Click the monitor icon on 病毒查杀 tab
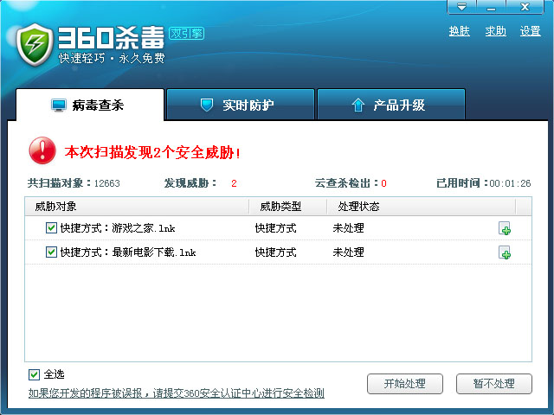 [x=58, y=105]
